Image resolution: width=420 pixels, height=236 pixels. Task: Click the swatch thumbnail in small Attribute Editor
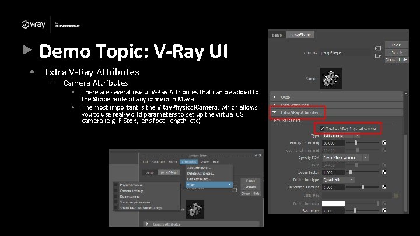(x=195, y=209)
